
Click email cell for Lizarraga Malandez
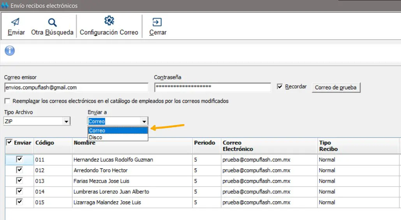click(256, 202)
